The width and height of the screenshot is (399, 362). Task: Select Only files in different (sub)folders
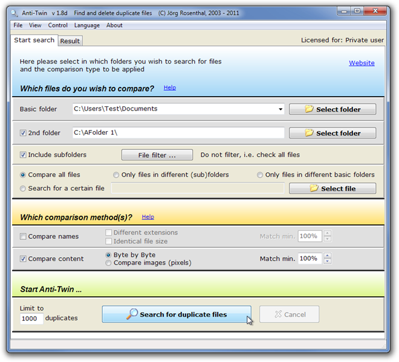[x=116, y=175]
